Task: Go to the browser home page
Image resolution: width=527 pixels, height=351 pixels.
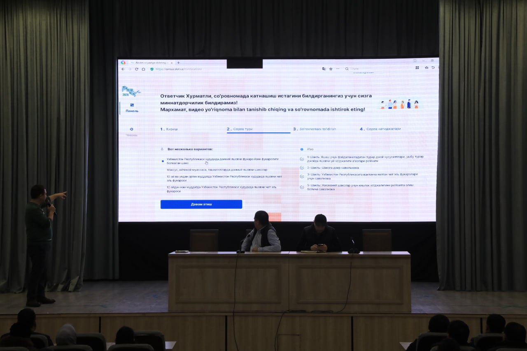Action: [143, 69]
